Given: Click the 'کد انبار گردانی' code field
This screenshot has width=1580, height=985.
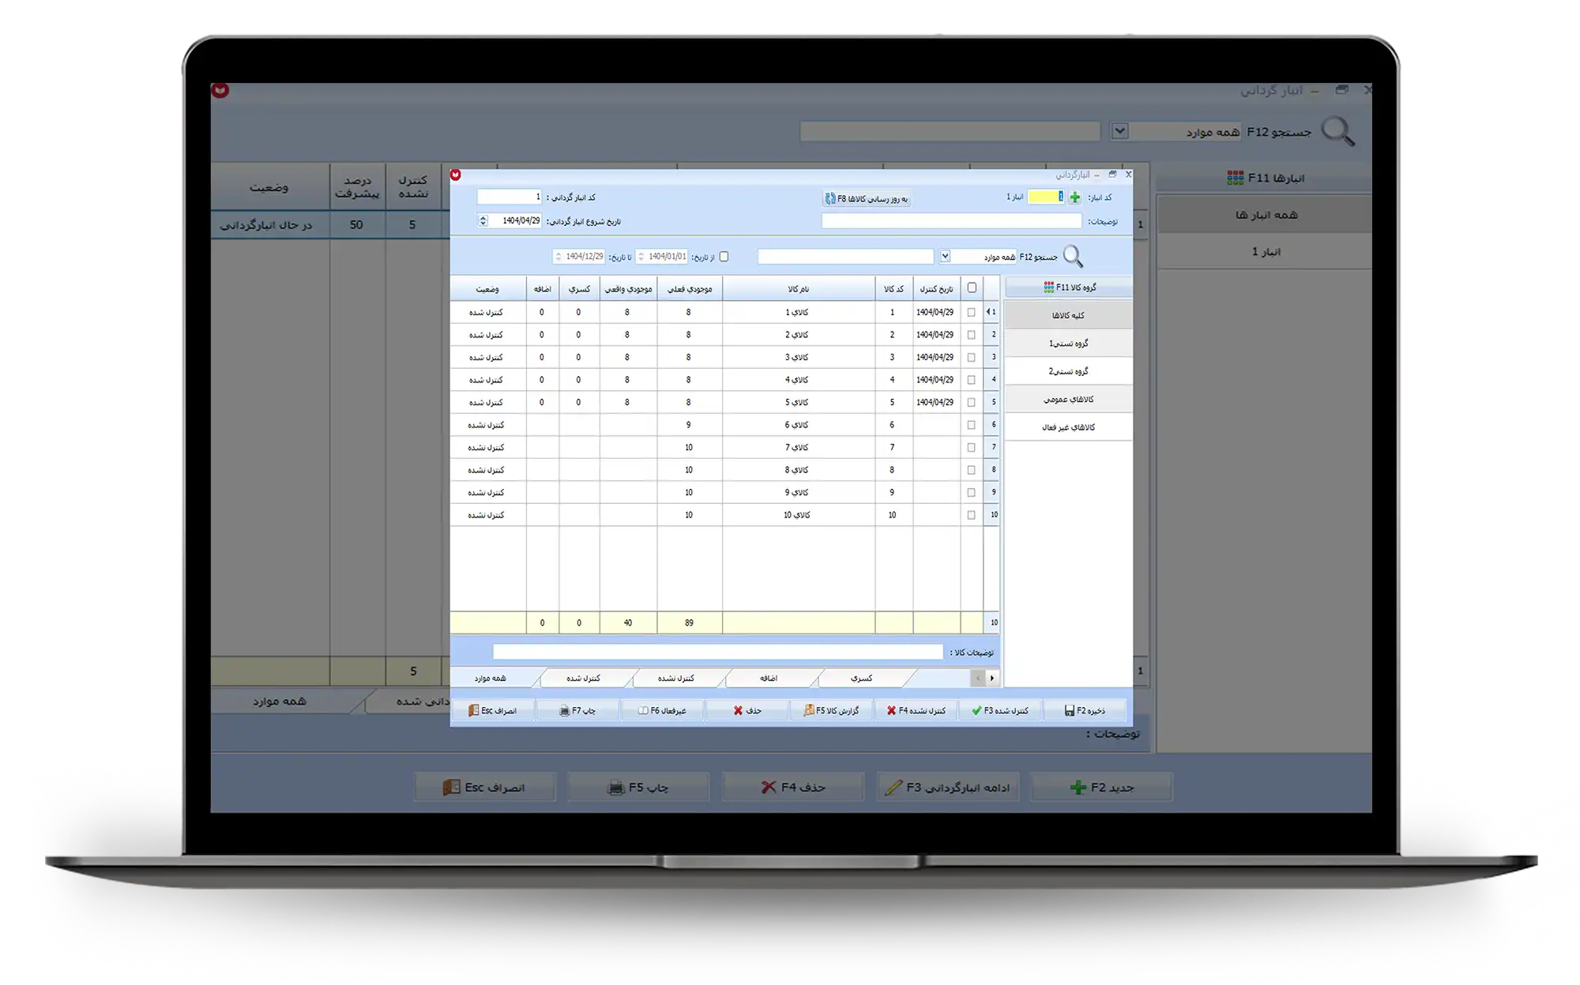Looking at the screenshot, I should pyautogui.click(x=510, y=197).
